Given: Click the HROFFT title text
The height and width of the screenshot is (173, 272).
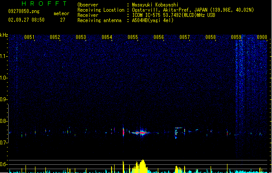Looking at the screenshot, I should pyautogui.click(x=45, y=3).
